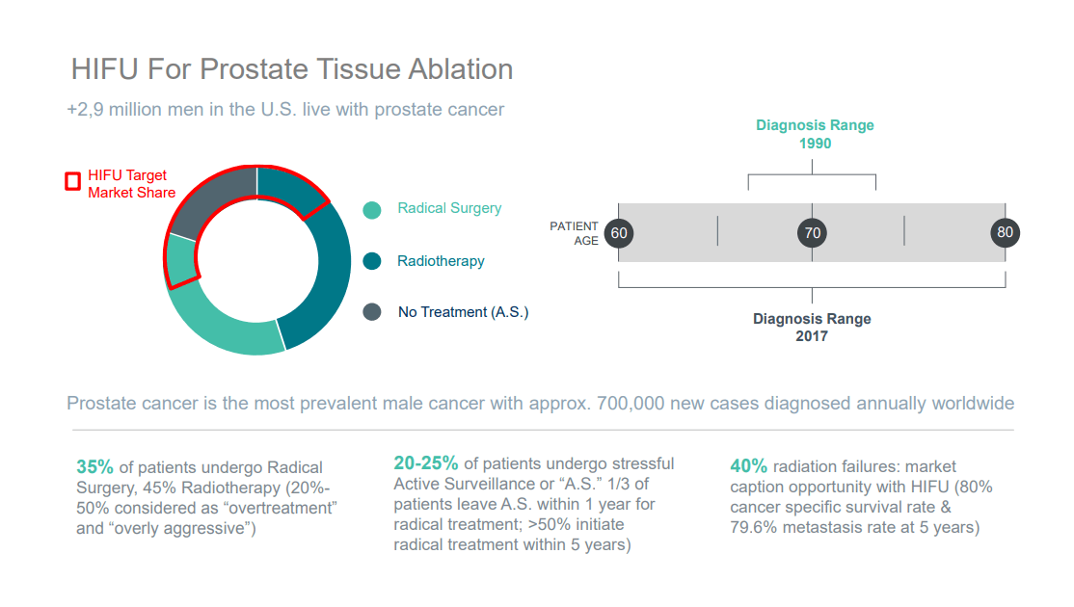Click the PATIENT AGE axis label

pyautogui.click(x=574, y=233)
